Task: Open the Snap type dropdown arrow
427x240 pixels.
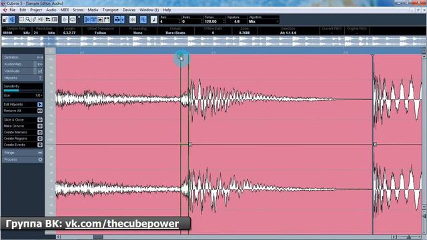Action: 123,19
